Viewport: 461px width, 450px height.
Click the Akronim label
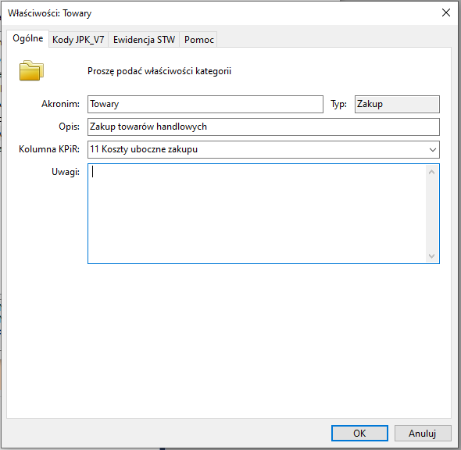tap(60, 104)
